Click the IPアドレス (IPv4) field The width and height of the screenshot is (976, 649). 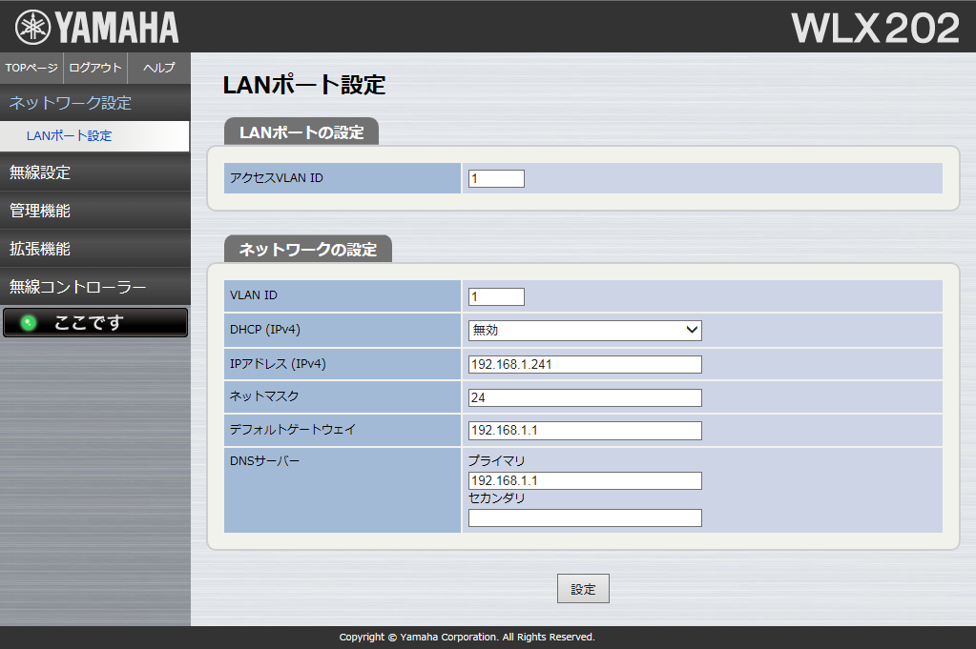click(585, 364)
